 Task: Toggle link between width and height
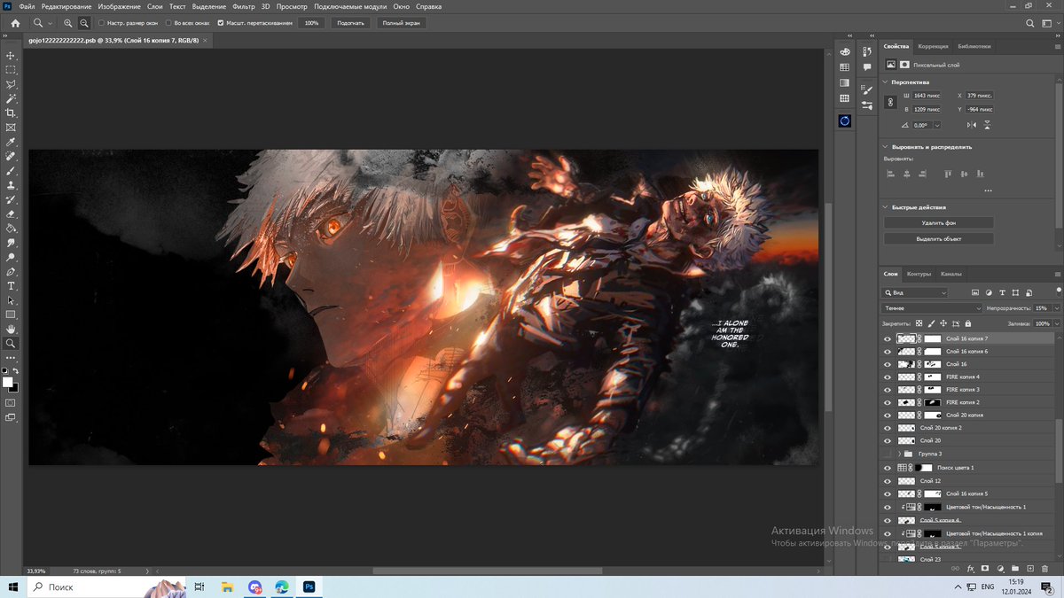pos(892,102)
